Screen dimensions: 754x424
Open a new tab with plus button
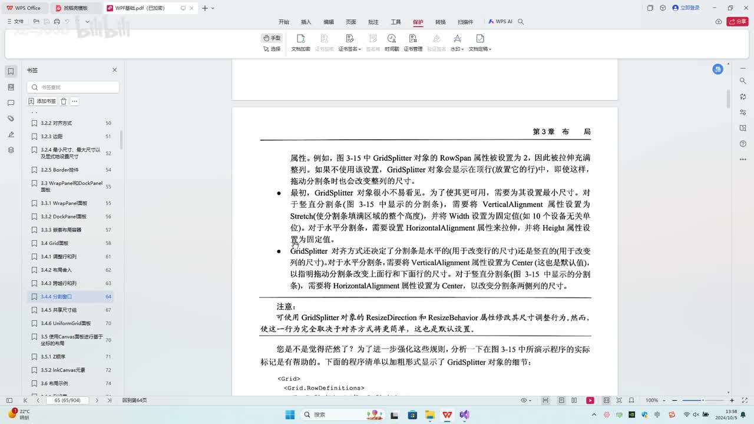point(204,8)
